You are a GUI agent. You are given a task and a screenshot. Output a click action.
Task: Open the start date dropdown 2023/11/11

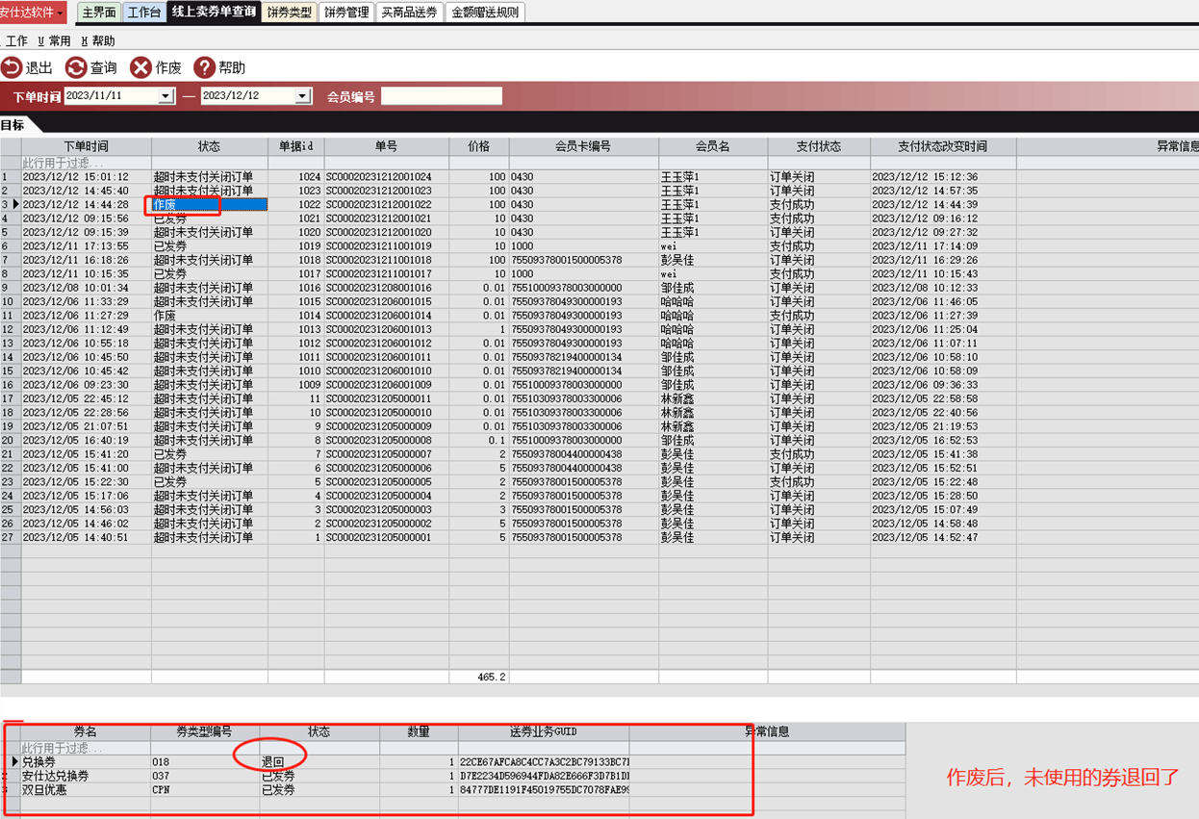[166, 96]
